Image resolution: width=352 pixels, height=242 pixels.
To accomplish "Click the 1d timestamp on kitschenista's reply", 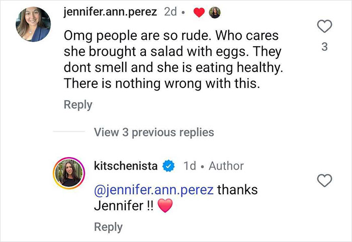I will (x=190, y=166).
